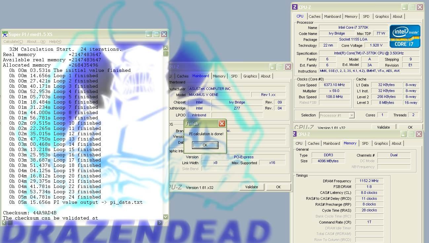Select the About tab in middle CPU-Z window
The height and width of the screenshot is (243, 429).
266,76
